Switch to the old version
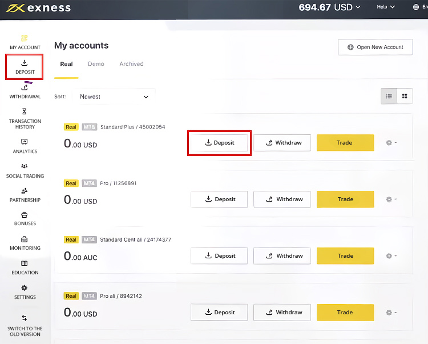Screen dimensions: 428x344 click(25, 326)
